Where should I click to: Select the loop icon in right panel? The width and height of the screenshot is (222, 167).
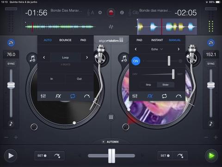coord(164,96)
